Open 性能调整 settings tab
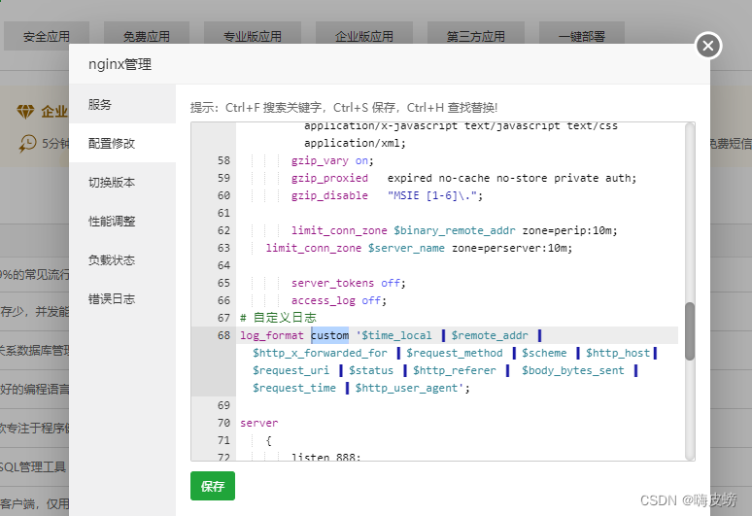Viewport: 752px width, 516px height. point(122,222)
